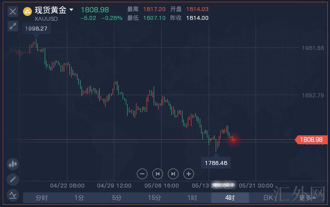Click the 1786.48 low price label
Screen dimensions: 330x207
tap(216, 163)
